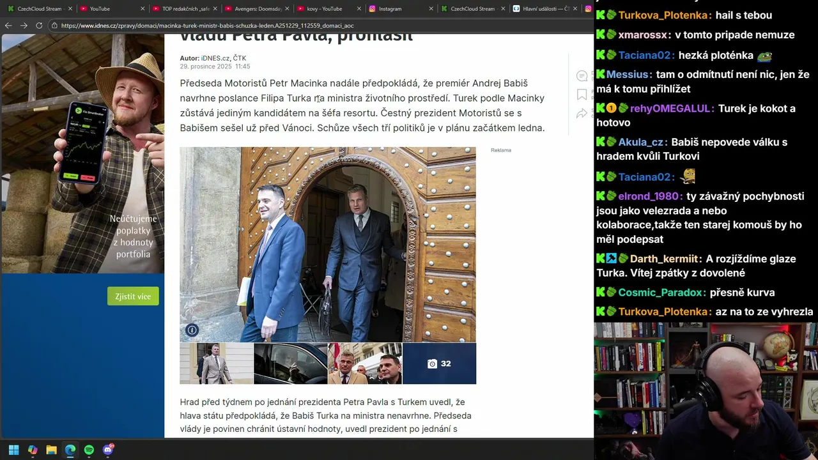Close the Instagram tab
The image size is (818, 460).
tap(430, 9)
